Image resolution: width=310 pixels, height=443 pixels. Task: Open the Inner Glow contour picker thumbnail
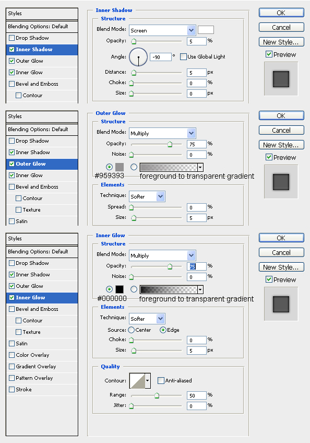[137, 380]
